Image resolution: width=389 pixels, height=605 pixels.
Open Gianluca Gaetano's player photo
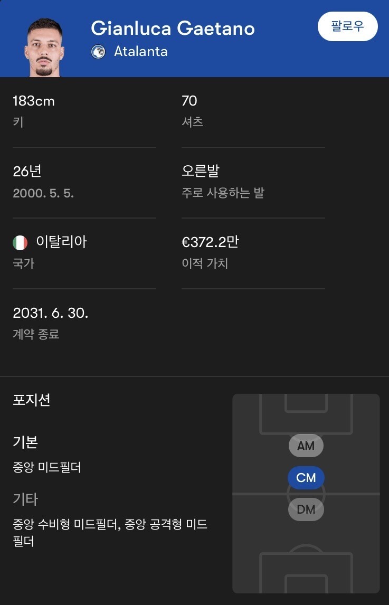(x=44, y=48)
